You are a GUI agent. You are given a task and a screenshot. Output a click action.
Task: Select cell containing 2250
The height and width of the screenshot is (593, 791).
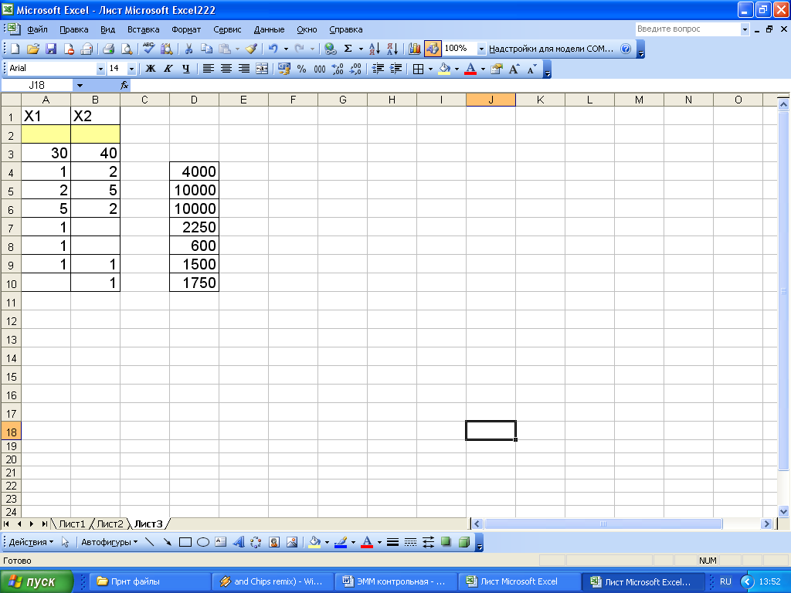point(194,228)
